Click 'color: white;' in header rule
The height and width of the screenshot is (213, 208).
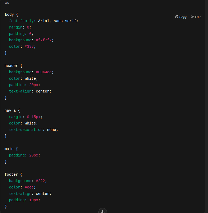click(23, 79)
